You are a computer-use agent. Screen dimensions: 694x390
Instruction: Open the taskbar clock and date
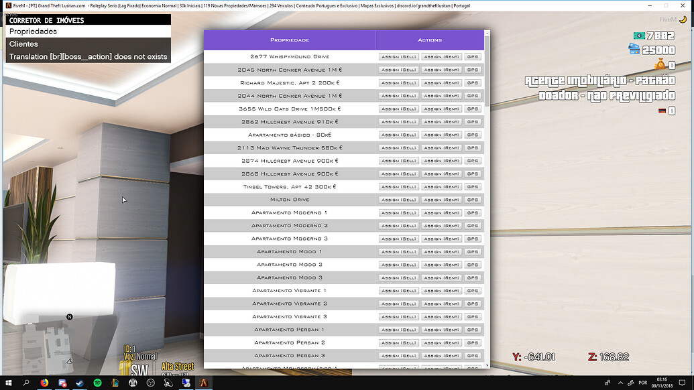(662, 383)
